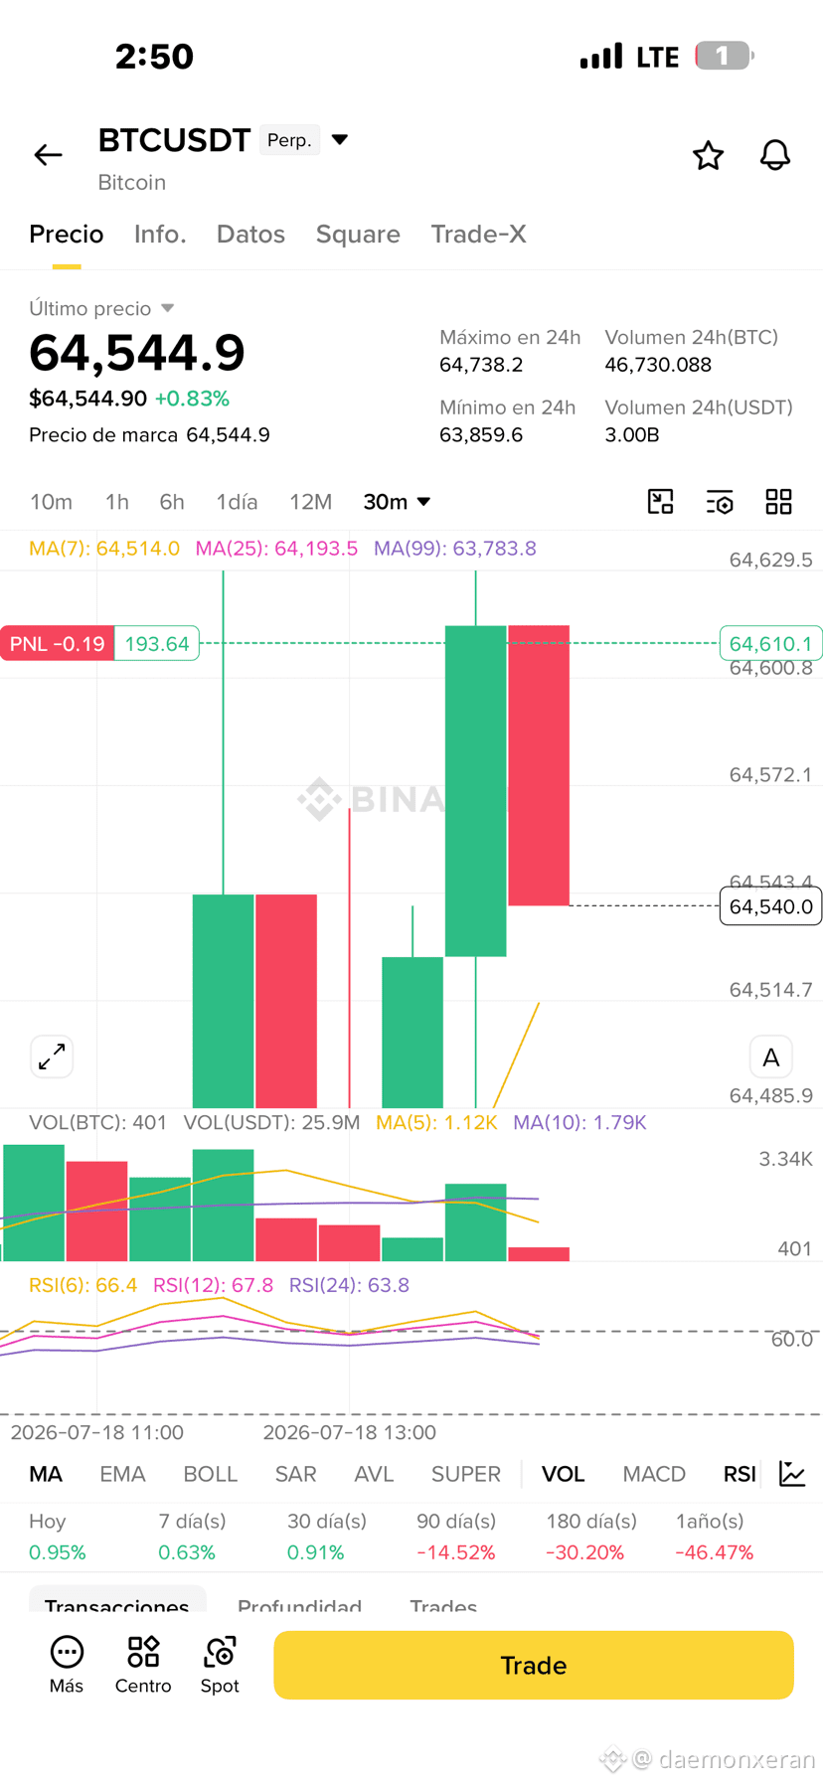This screenshot has height=1784, width=823.
Task: Open chart settings list-gear icon
Action: pos(720,502)
